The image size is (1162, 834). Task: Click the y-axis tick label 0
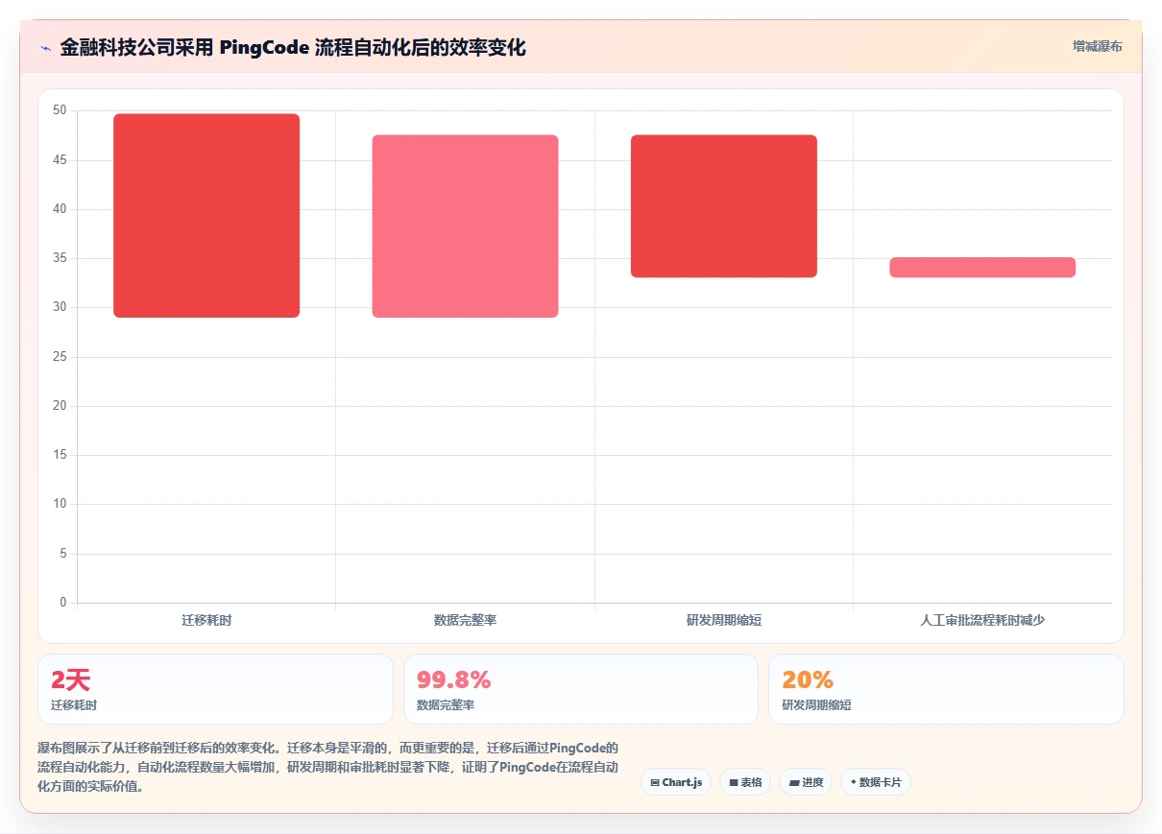click(x=63, y=603)
